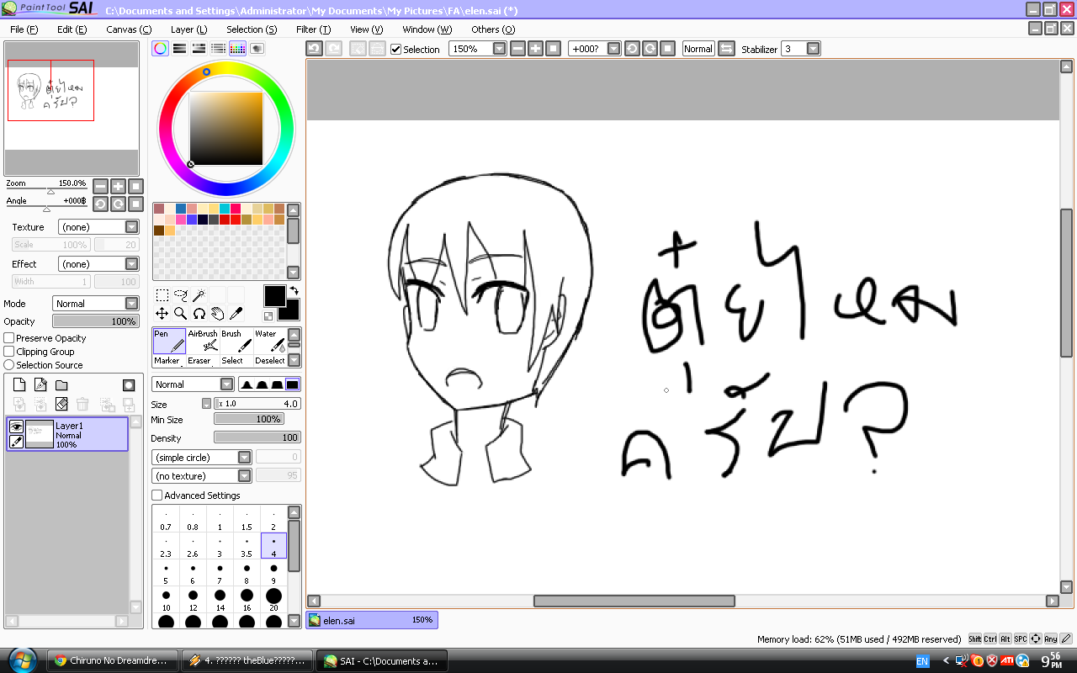This screenshot has width=1077, height=673.
Task: Swap foreground and background colors
Action: pyautogui.click(x=294, y=290)
